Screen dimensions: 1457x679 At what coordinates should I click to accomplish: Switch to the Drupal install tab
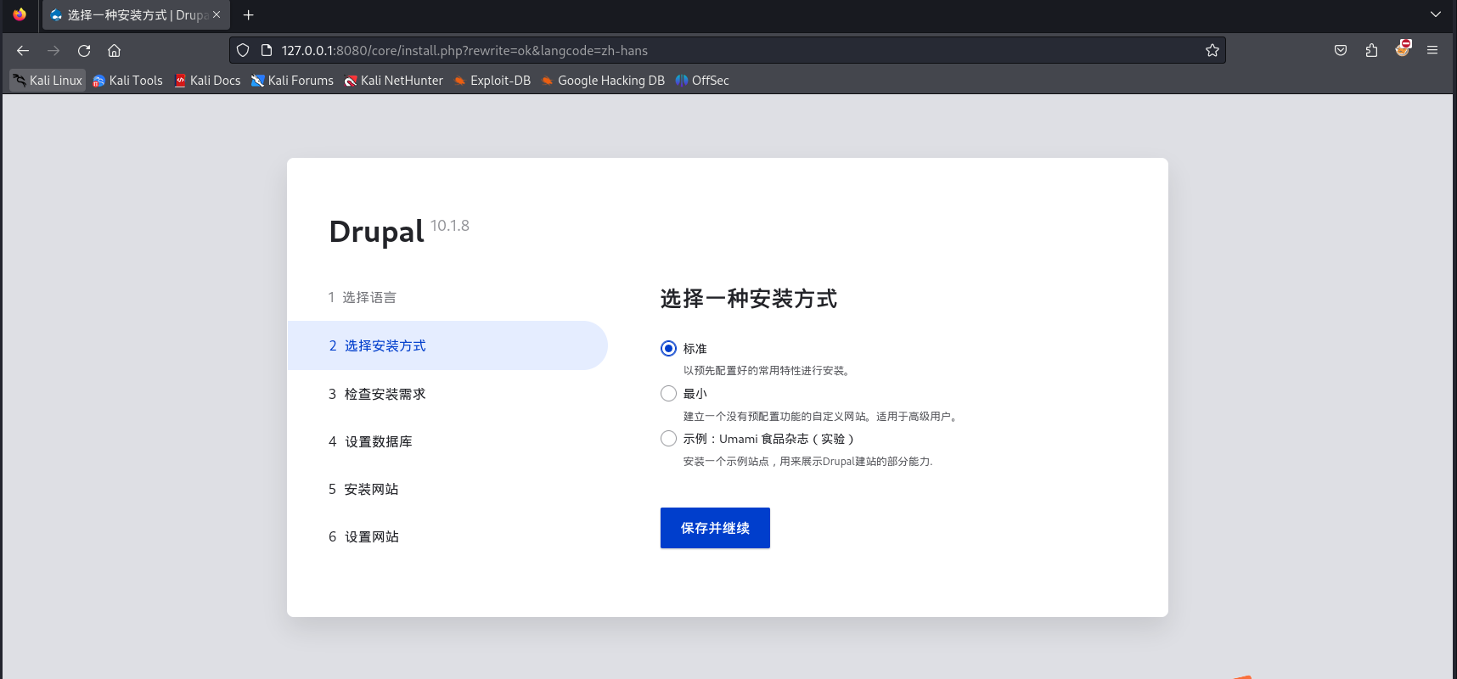(136, 15)
